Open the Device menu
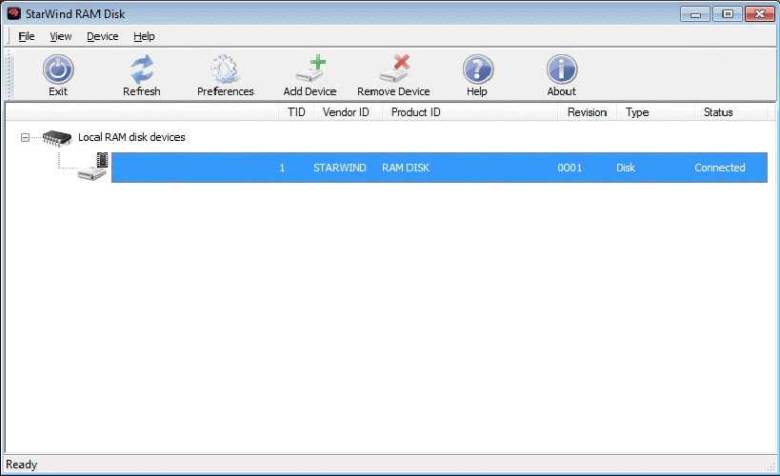The image size is (780, 476). click(x=103, y=36)
